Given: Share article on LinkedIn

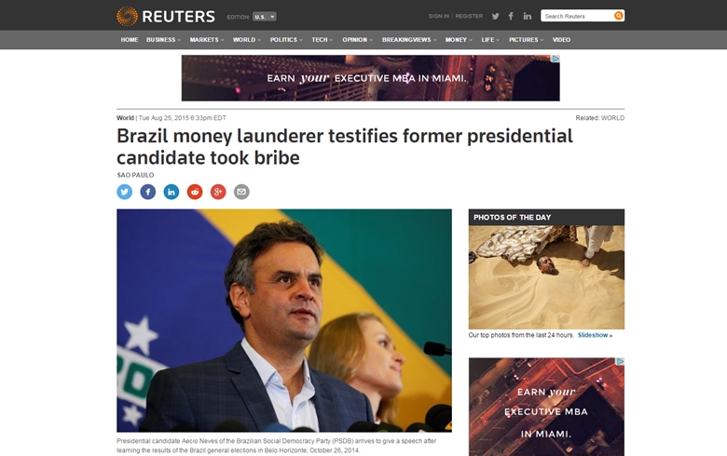Looking at the screenshot, I should [171, 192].
